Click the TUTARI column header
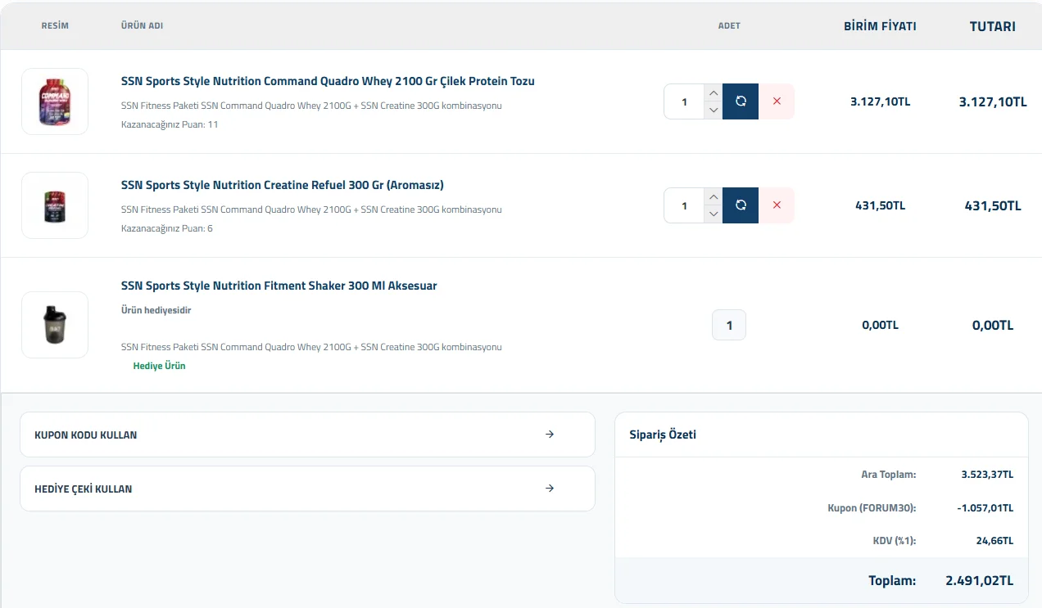This screenshot has height=608, width=1042. [993, 26]
